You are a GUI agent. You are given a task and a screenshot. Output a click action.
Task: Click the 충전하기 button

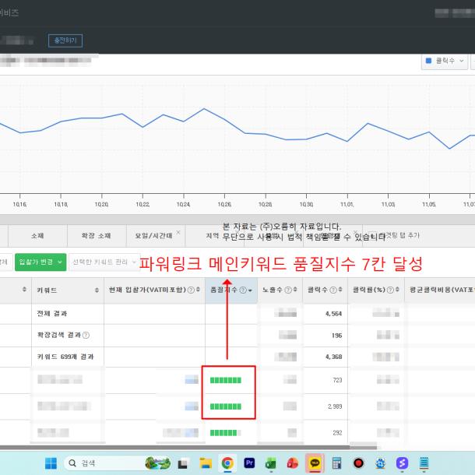(x=65, y=40)
